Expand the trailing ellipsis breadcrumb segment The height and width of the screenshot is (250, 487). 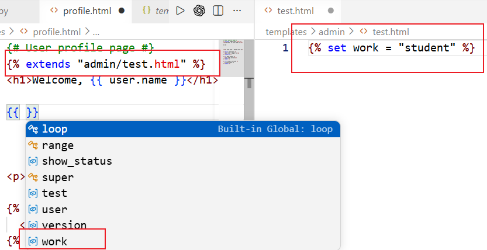[96, 32]
